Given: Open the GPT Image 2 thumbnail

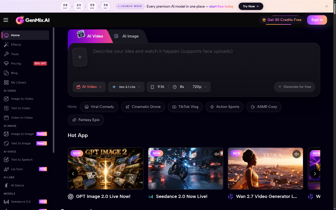Looking at the screenshot, I should click(106, 169).
